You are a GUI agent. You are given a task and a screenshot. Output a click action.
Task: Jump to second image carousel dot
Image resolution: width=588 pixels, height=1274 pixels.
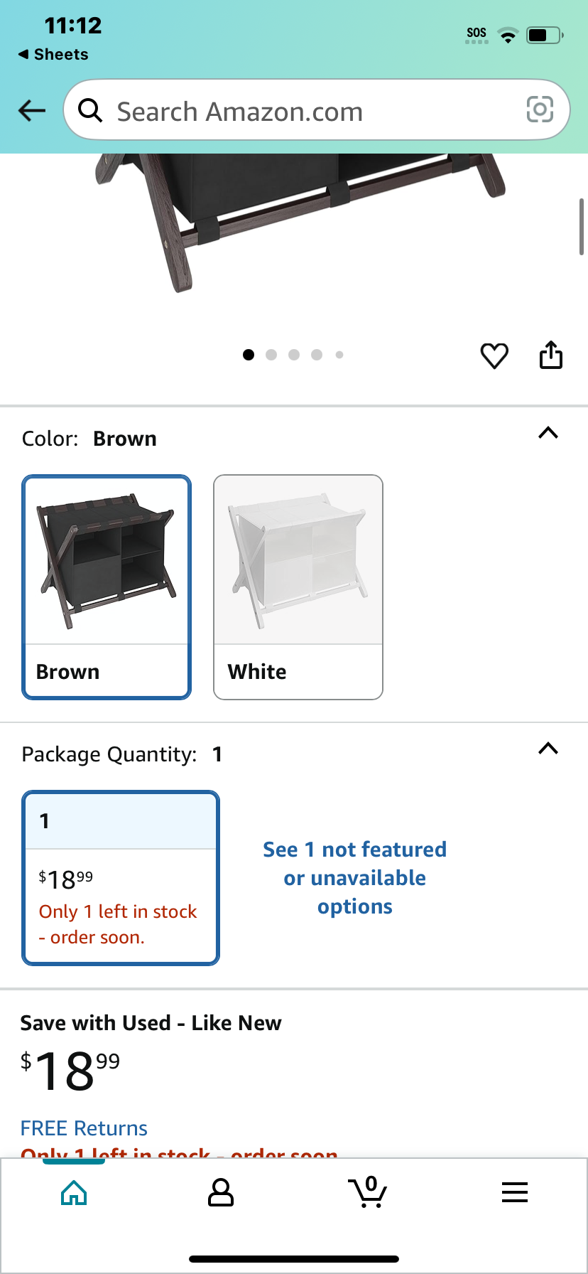pyautogui.click(x=271, y=355)
